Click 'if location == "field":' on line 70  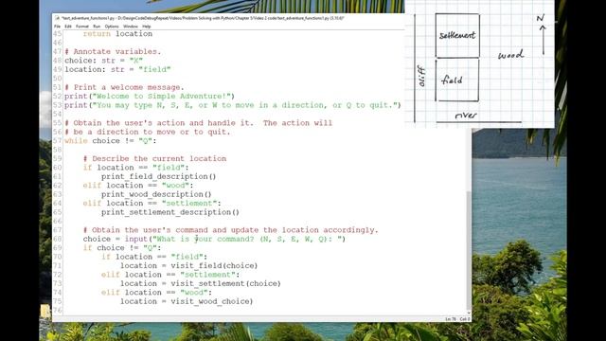pos(154,257)
